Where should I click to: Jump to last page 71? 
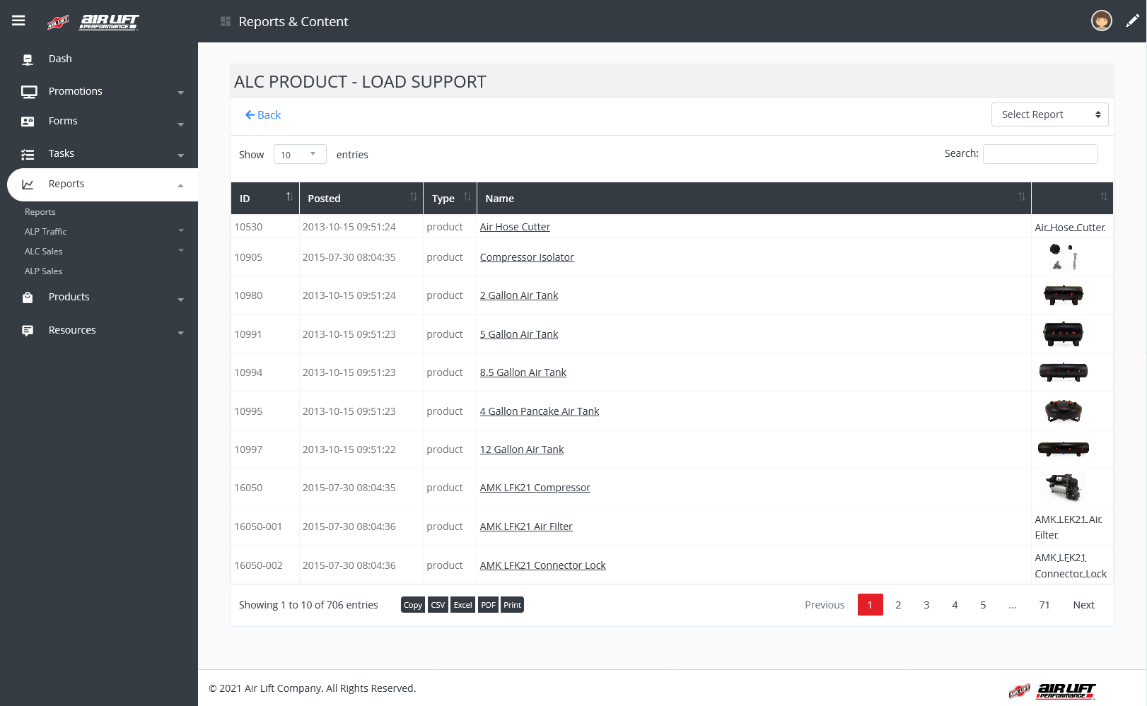pyautogui.click(x=1044, y=605)
